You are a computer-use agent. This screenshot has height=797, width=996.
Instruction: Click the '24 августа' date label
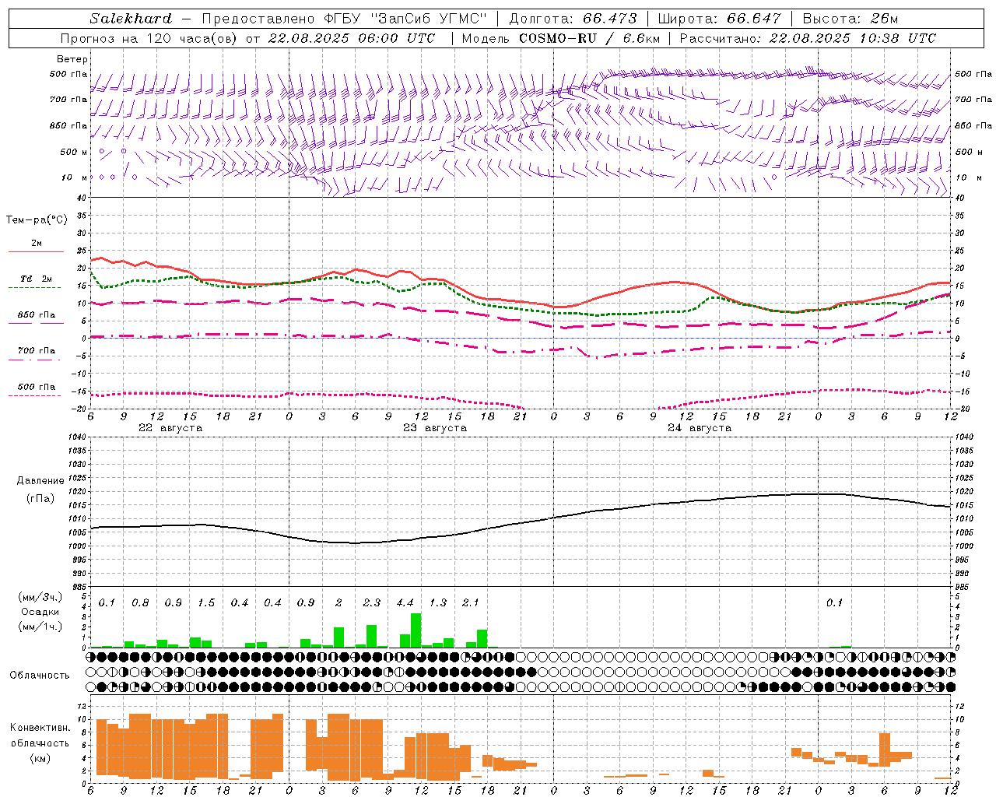click(x=700, y=428)
